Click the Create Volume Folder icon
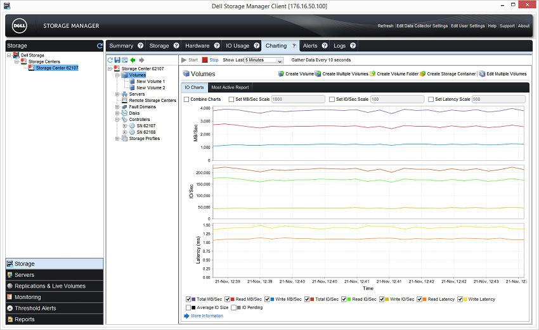The height and width of the screenshot is (330, 539). tap(373, 74)
